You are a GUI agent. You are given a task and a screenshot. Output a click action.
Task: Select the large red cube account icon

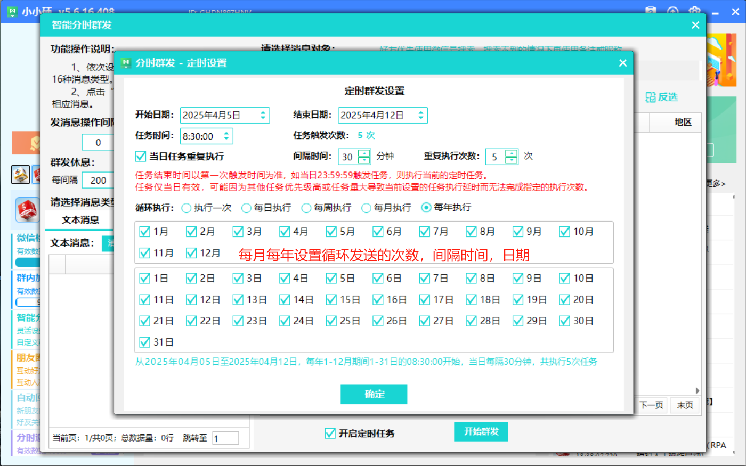(x=27, y=210)
